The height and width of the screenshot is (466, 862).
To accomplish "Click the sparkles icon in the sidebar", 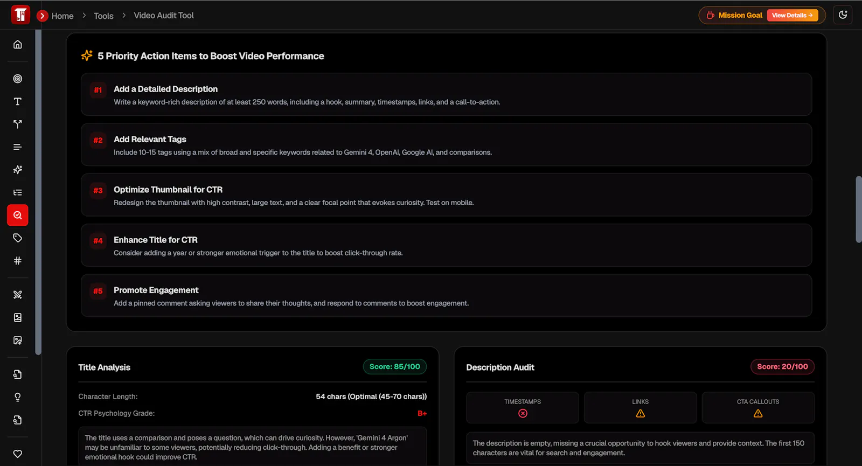I will (x=18, y=170).
